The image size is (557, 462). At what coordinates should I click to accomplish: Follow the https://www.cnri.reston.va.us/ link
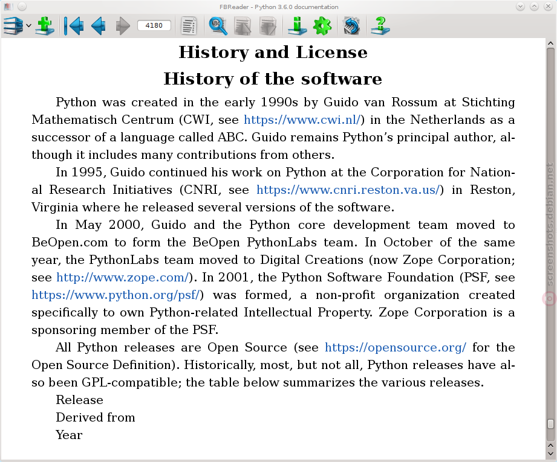pyautogui.click(x=348, y=190)
